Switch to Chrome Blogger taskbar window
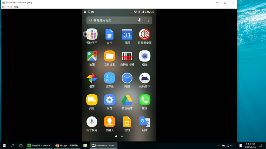266x149 pixels. (x=67, y=145)
